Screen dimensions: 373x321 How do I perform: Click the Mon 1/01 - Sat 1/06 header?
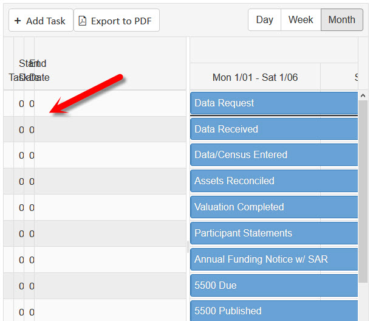pos(255,77)
